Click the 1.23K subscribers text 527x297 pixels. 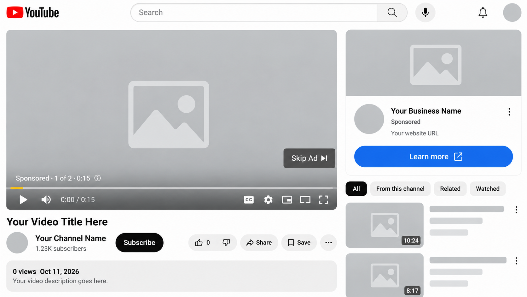(x=61, y=249)
